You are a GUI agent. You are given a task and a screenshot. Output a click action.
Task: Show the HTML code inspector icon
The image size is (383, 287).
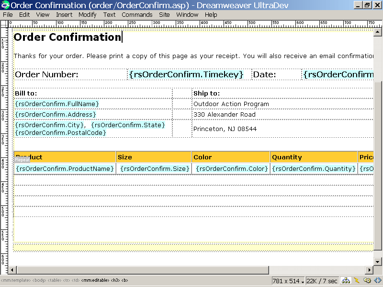pos(377,281)
